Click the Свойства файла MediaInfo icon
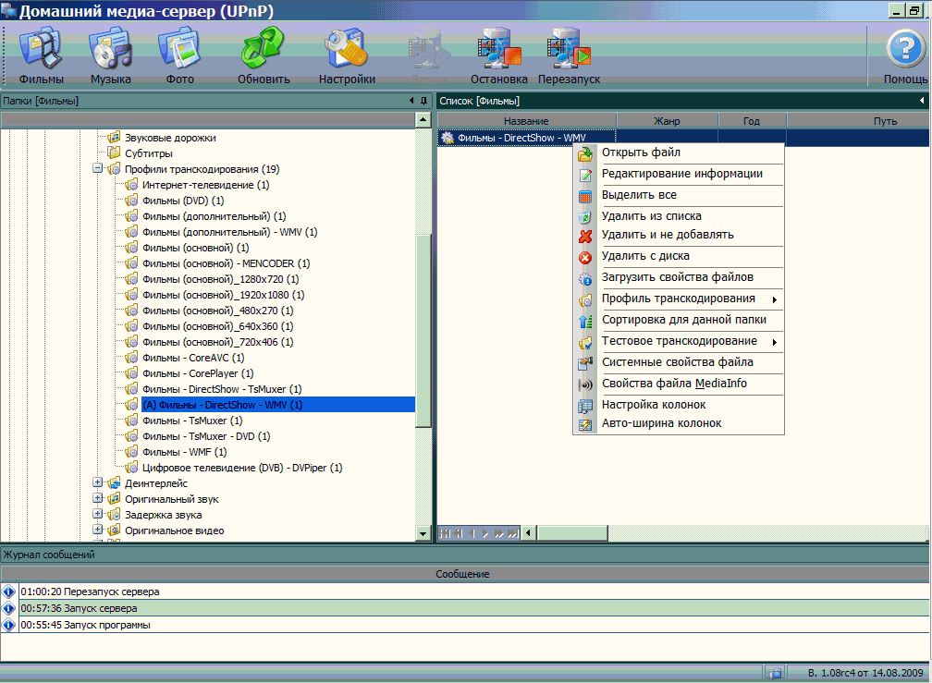The image size is (932, 683). tap(585, 384)
